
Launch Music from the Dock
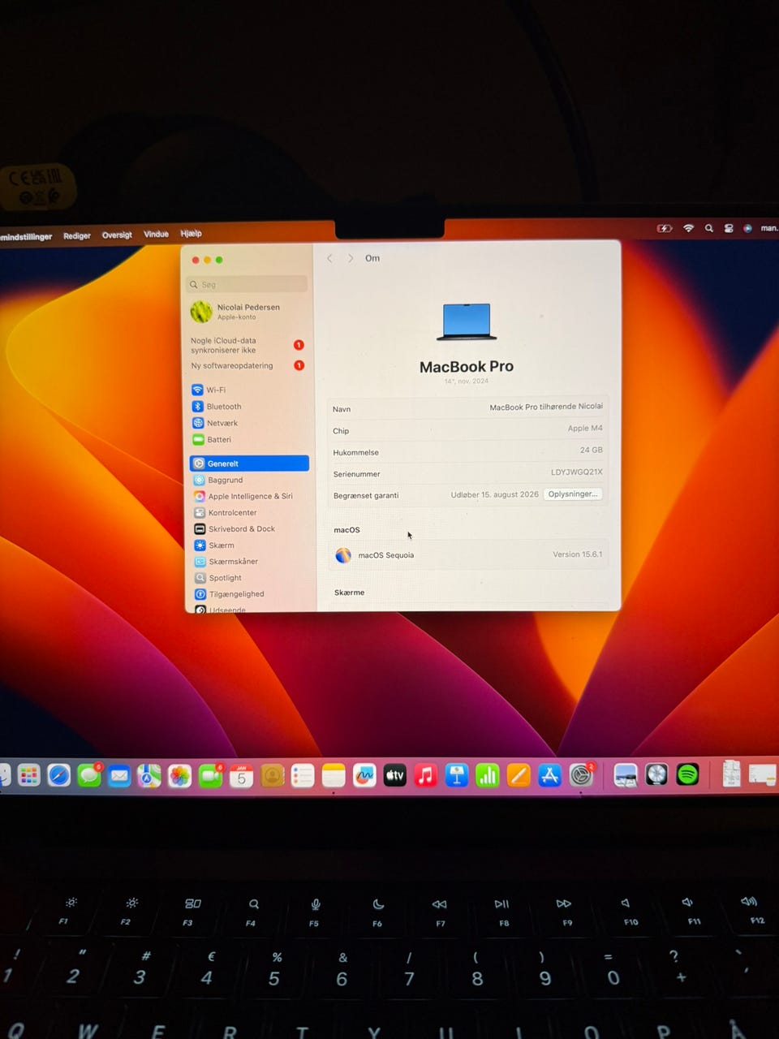coord(426,776)
